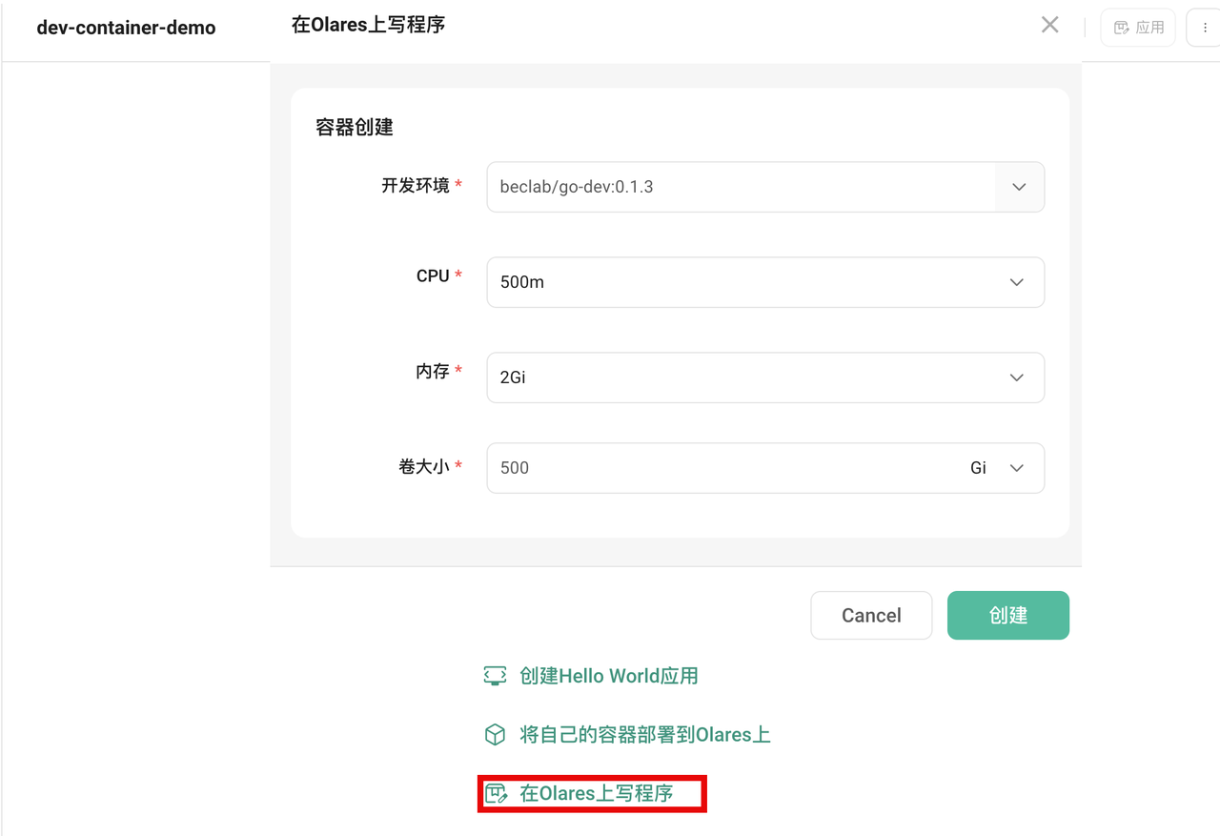
Task: Click the dialog title 在Olares上写程序
Action: tap(369, 25)
